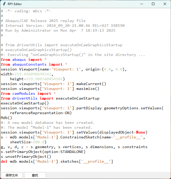Click the 'session.Viewport(name=' line
171x179 pixels.
64,69
